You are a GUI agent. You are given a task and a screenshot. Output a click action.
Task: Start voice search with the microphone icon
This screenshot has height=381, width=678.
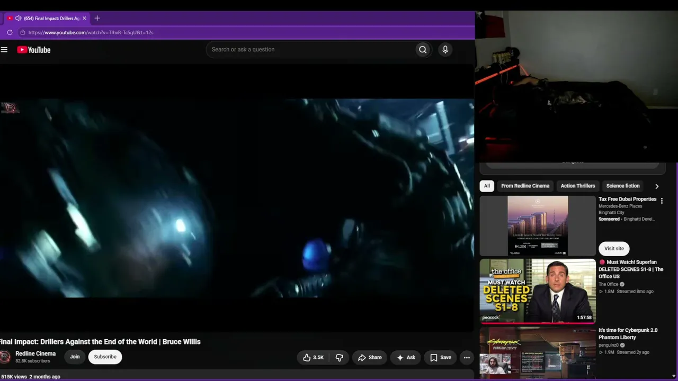[445, 50]
